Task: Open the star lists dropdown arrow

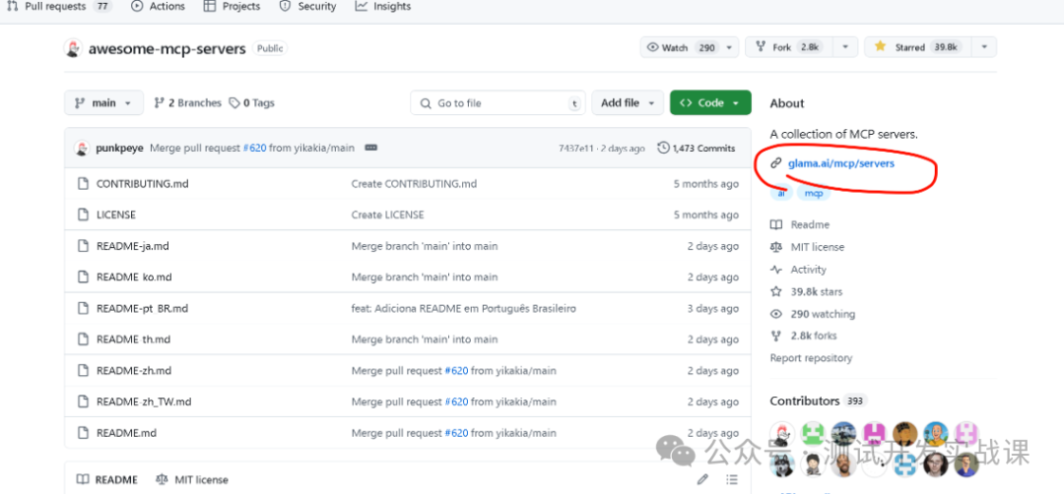Action: (x=984, y=47)
